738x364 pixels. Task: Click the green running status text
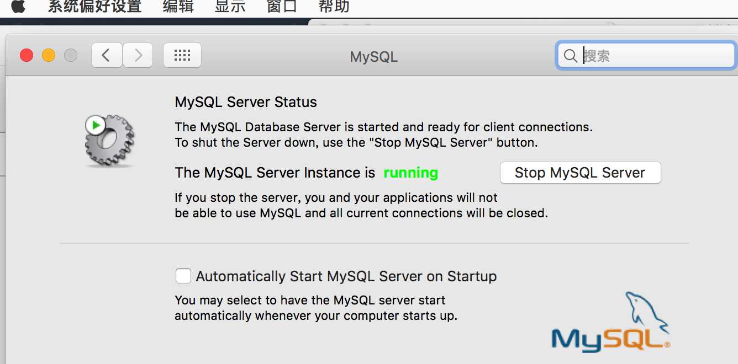point(410,173)
